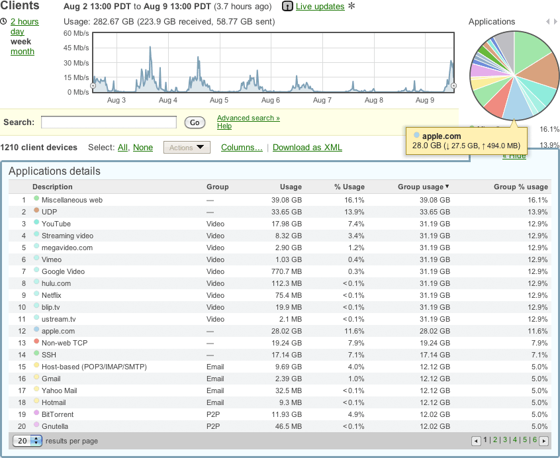Switch timeframe to day

pos(17,31)
